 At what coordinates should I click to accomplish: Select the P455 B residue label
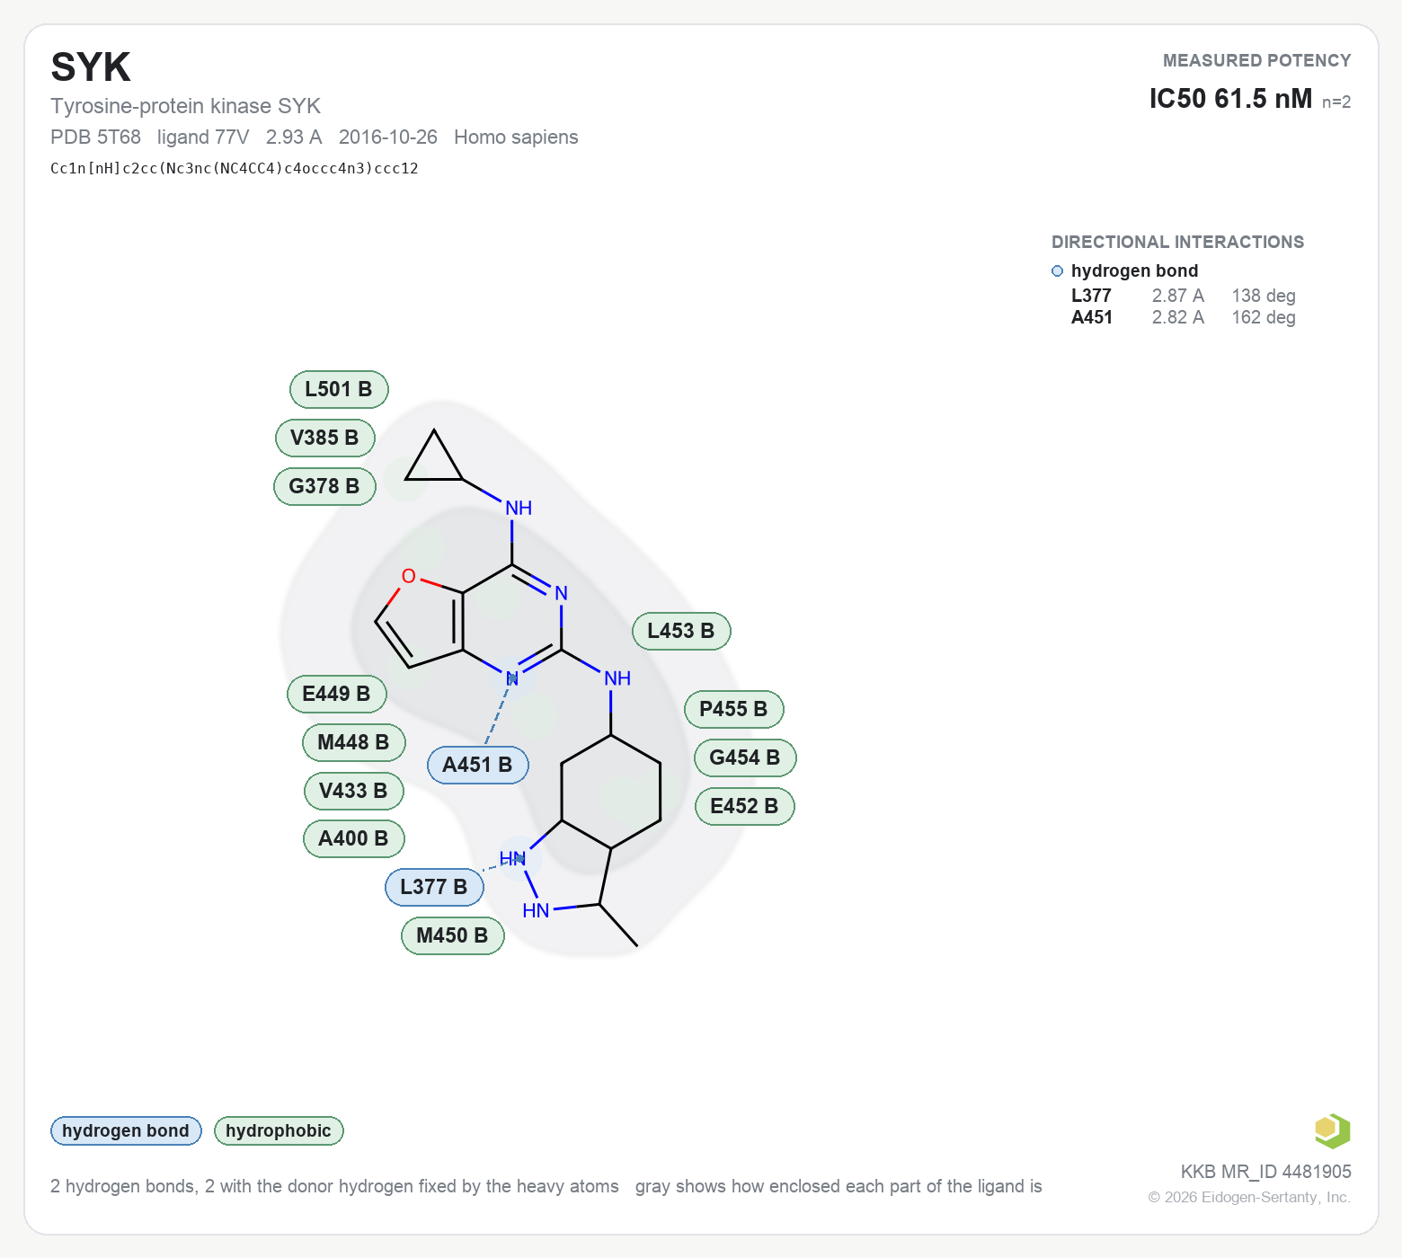tap(734, 709)
